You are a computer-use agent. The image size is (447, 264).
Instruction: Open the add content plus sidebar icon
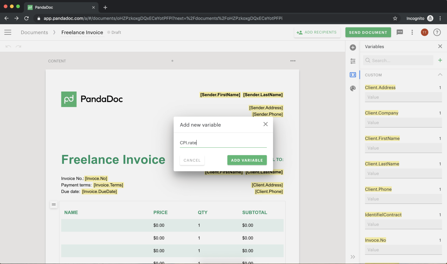(353, 48)
